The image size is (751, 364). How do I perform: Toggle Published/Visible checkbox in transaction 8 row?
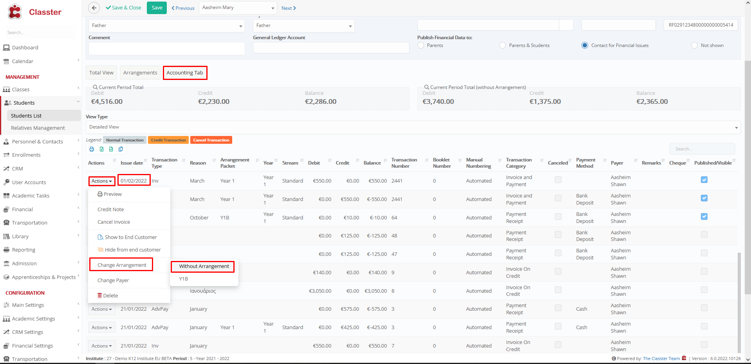coord(704,290)
